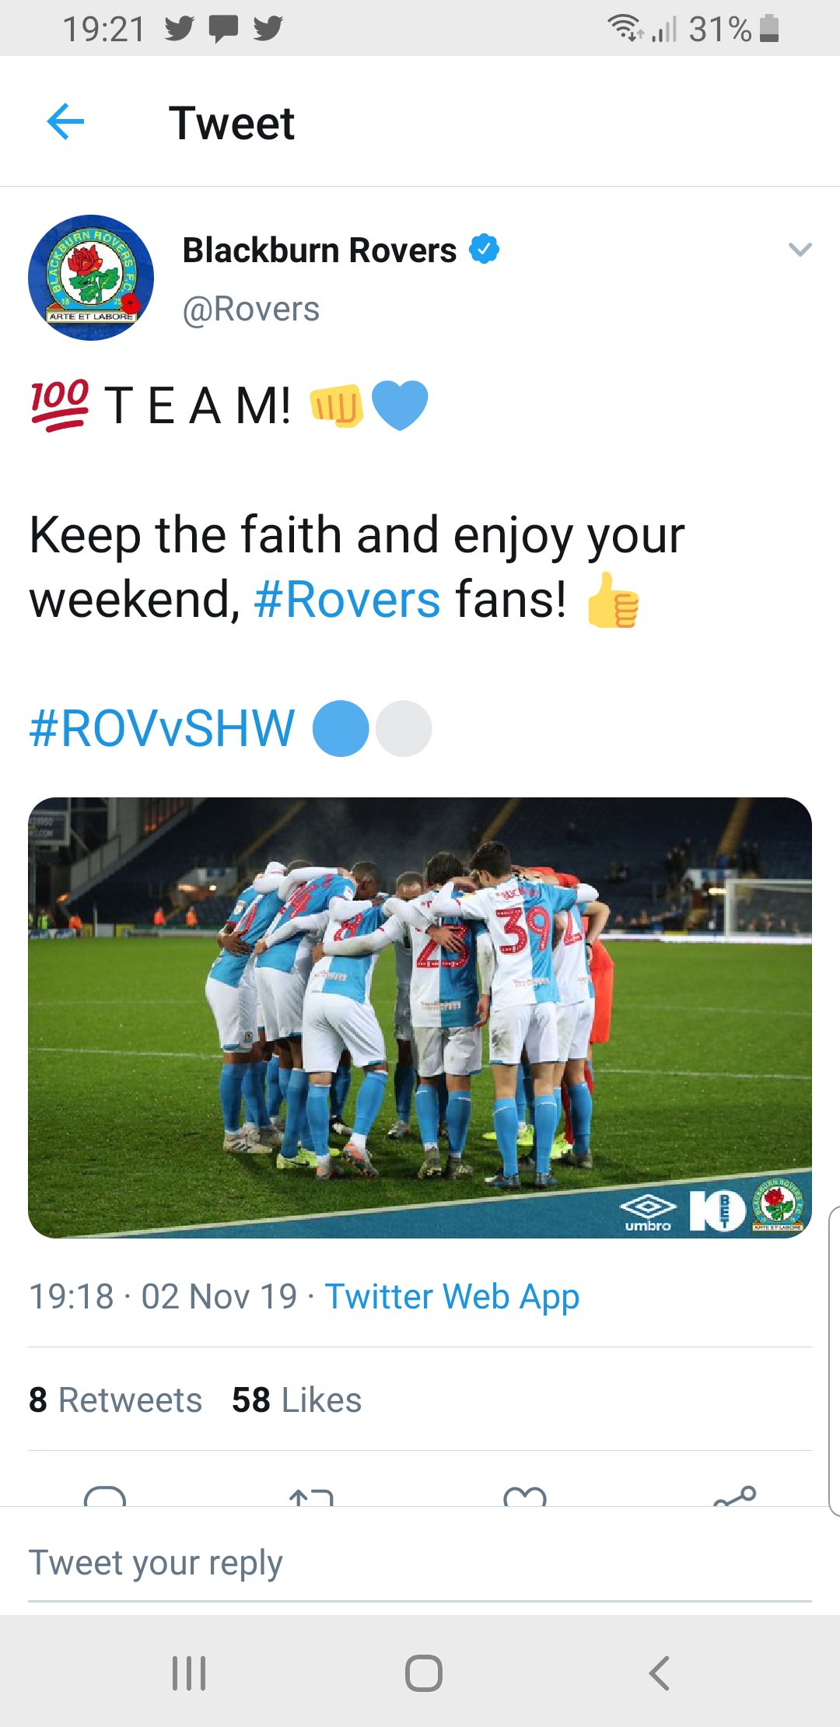
Task: View the team huddle photo
Action: pyautogui.click(x=420, y=1018)
